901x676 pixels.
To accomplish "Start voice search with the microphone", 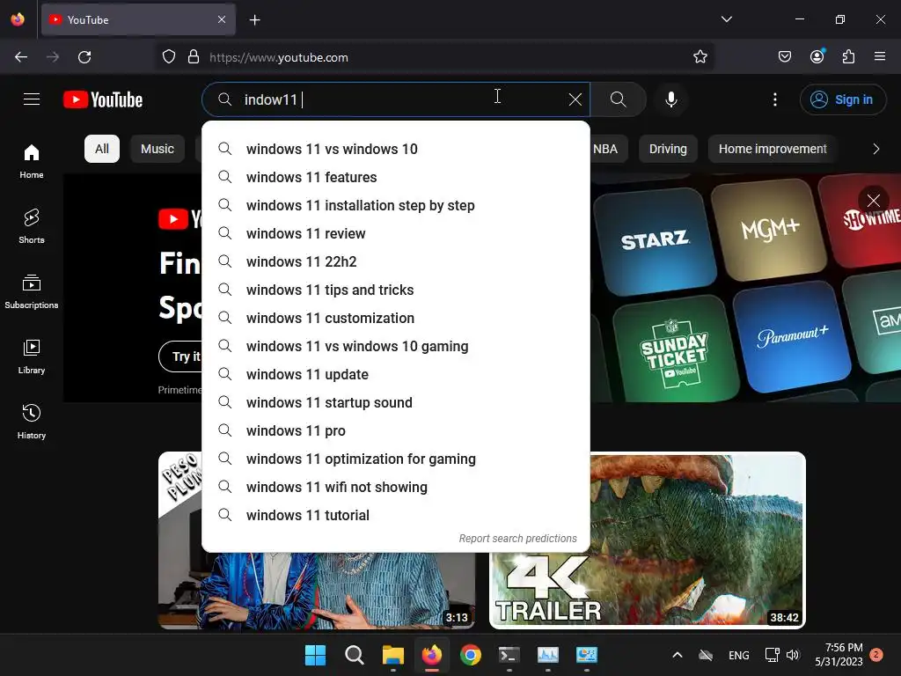I will [x=670, y=99].
